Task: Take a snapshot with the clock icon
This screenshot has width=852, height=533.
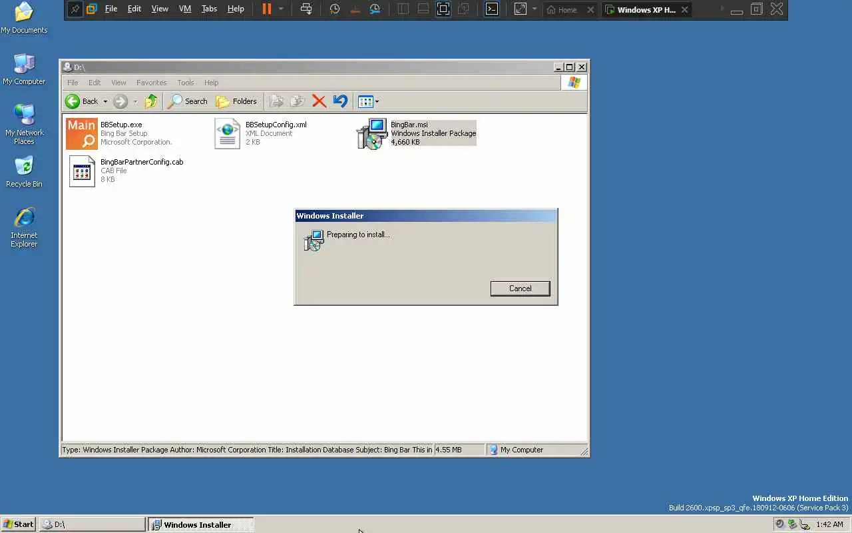Action: (x=335, y=9)
